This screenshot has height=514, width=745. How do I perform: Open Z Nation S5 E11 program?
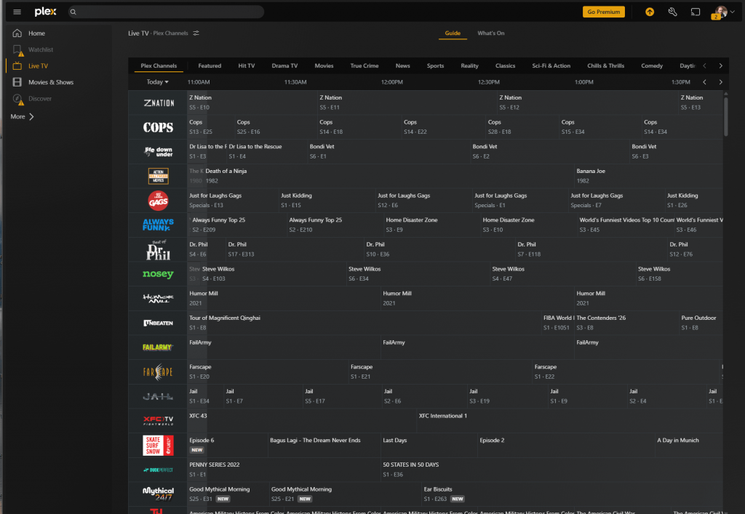407,103
